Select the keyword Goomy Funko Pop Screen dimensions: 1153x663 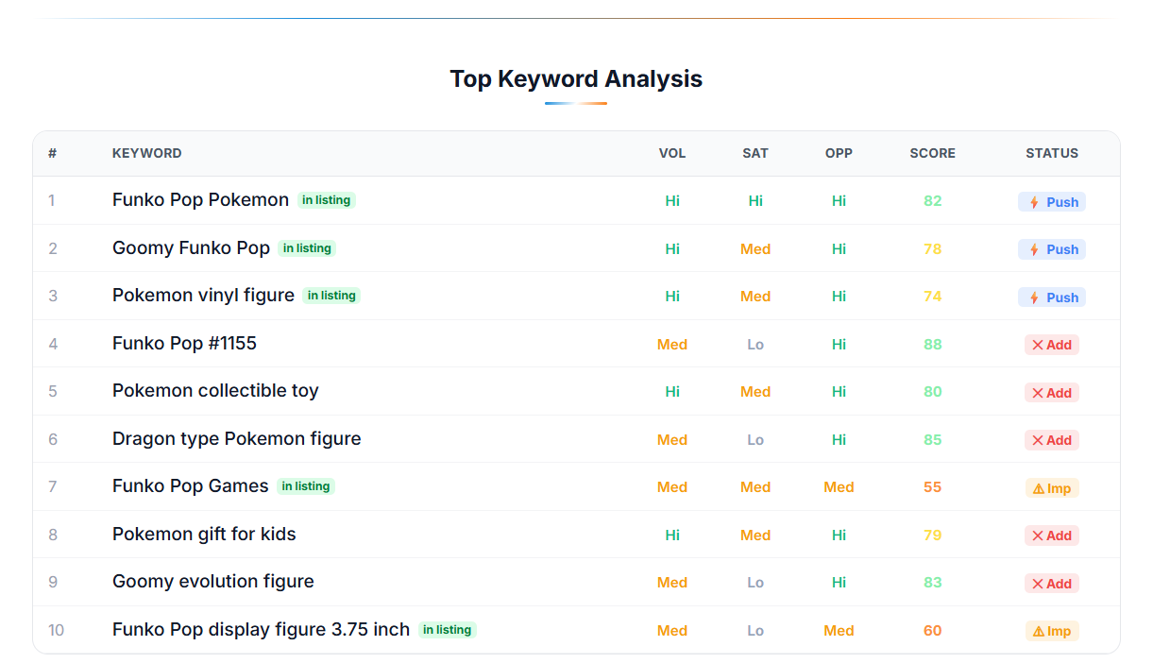191,247
